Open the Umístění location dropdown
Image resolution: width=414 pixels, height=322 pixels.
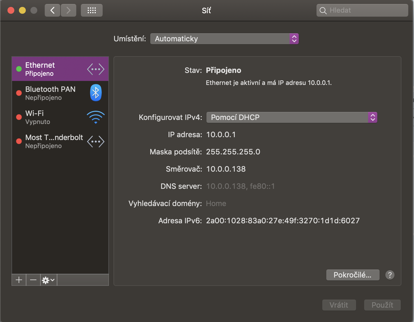(224, 39)
